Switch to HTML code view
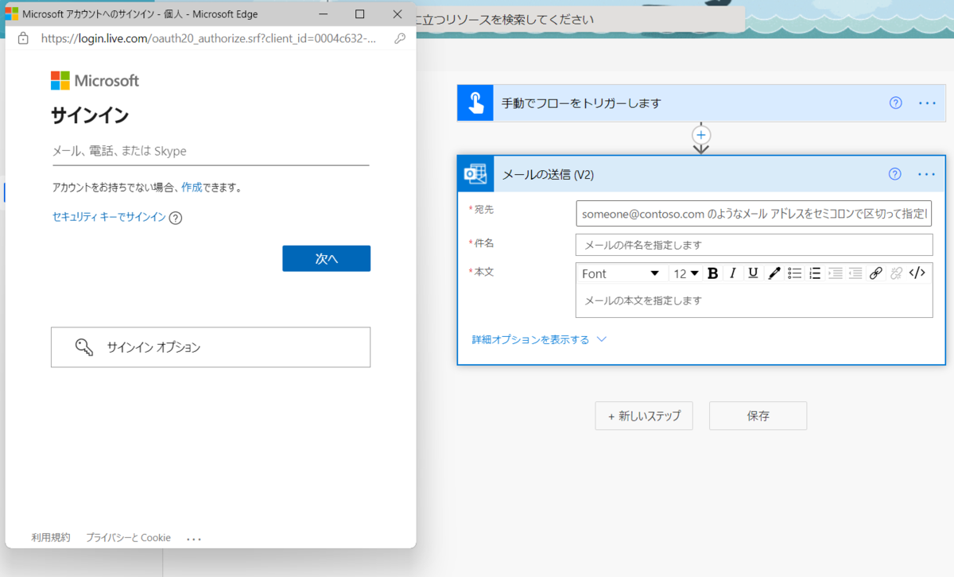The width and height of the screenshot is (954, 577). (917, 273)
